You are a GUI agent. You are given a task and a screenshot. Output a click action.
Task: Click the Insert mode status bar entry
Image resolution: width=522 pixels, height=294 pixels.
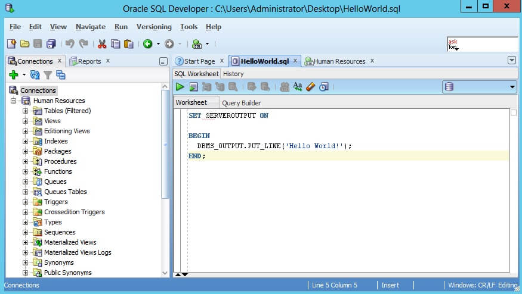[x=390, y=285]
